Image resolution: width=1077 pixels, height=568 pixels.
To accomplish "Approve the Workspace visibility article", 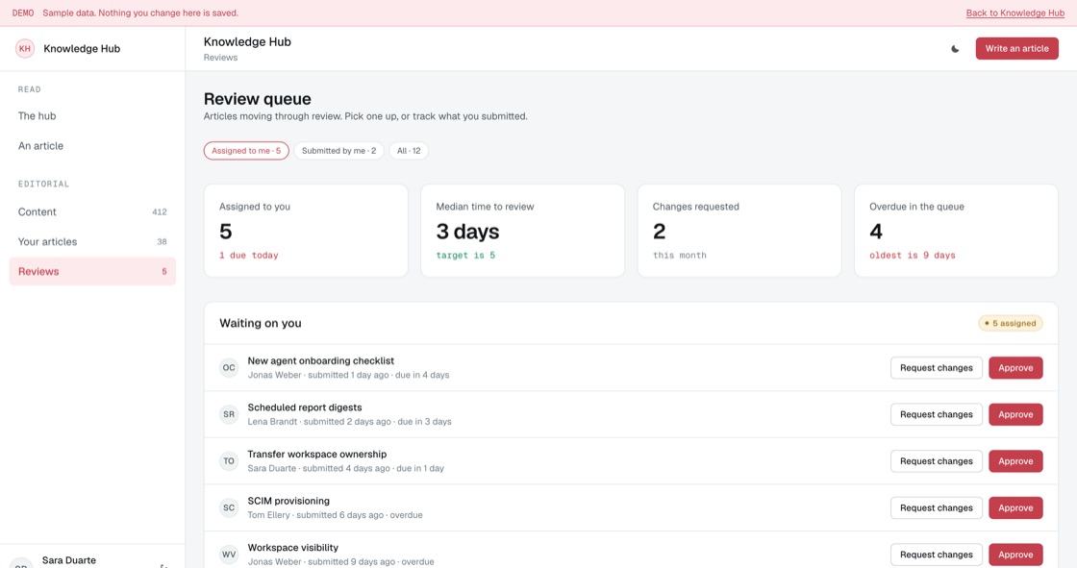I will 1015,555.
